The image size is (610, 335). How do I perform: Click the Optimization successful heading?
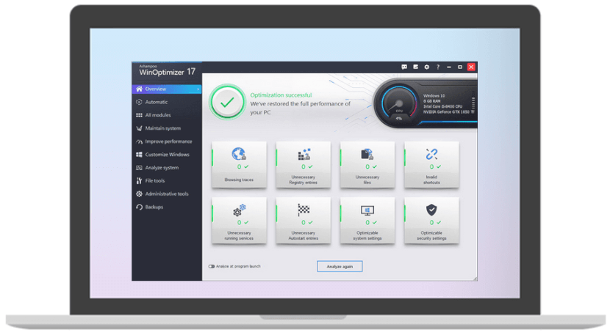(x=281, y=95)
